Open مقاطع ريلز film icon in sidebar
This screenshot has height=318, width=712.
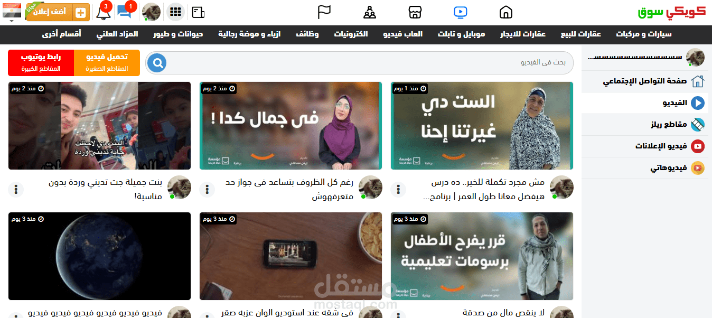point(698,125)
